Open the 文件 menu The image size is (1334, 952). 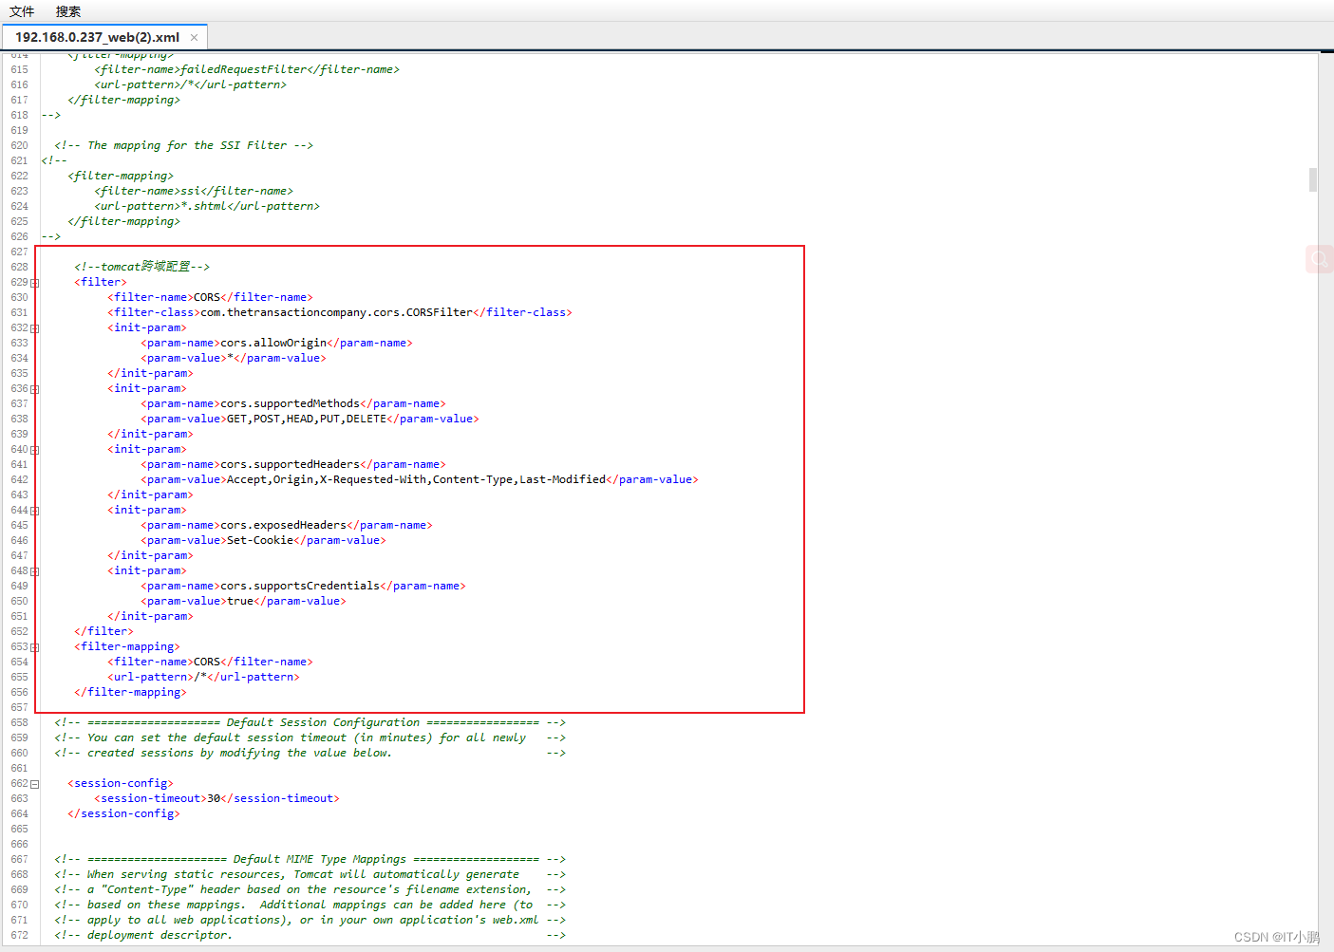(x=22, y=11)
